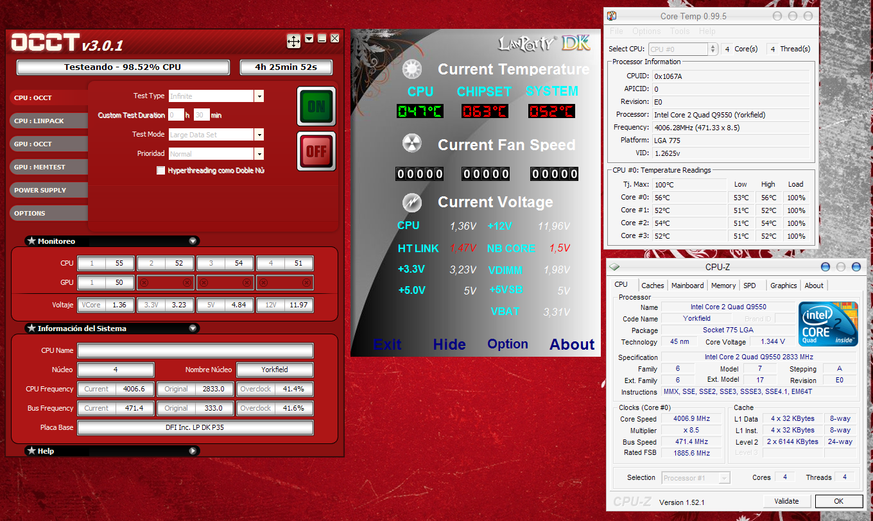Click the Monitoreo star icon
The width and height of the screenshot is (873, 521).
(x=31, y=241)
